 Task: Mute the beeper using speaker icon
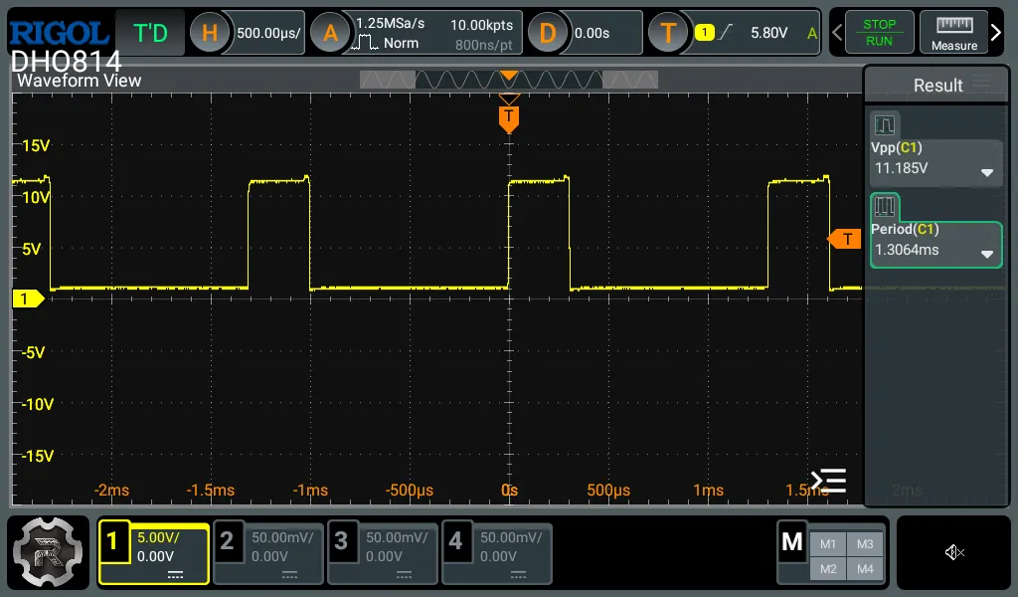pos(953,552)
